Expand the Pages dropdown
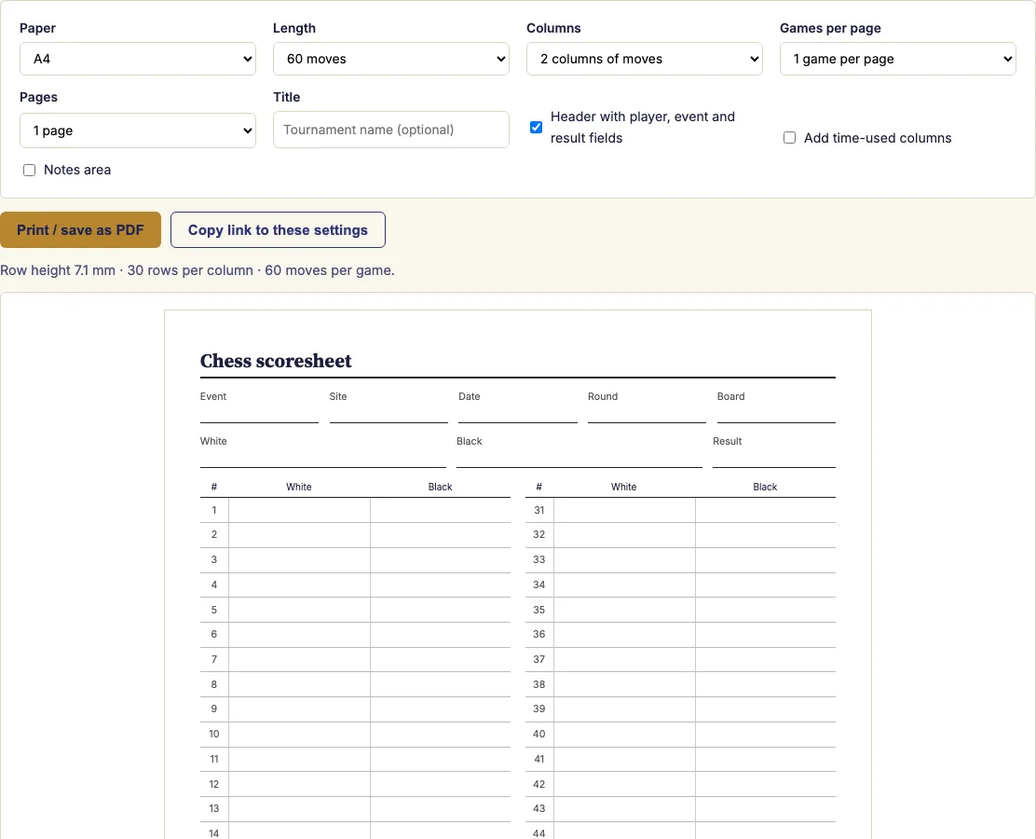This screenshot has width=1036, height=839. point(138,131)
